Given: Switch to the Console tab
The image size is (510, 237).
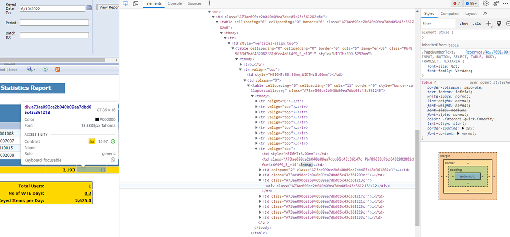Looking at the screenshot, I should 175,4.
